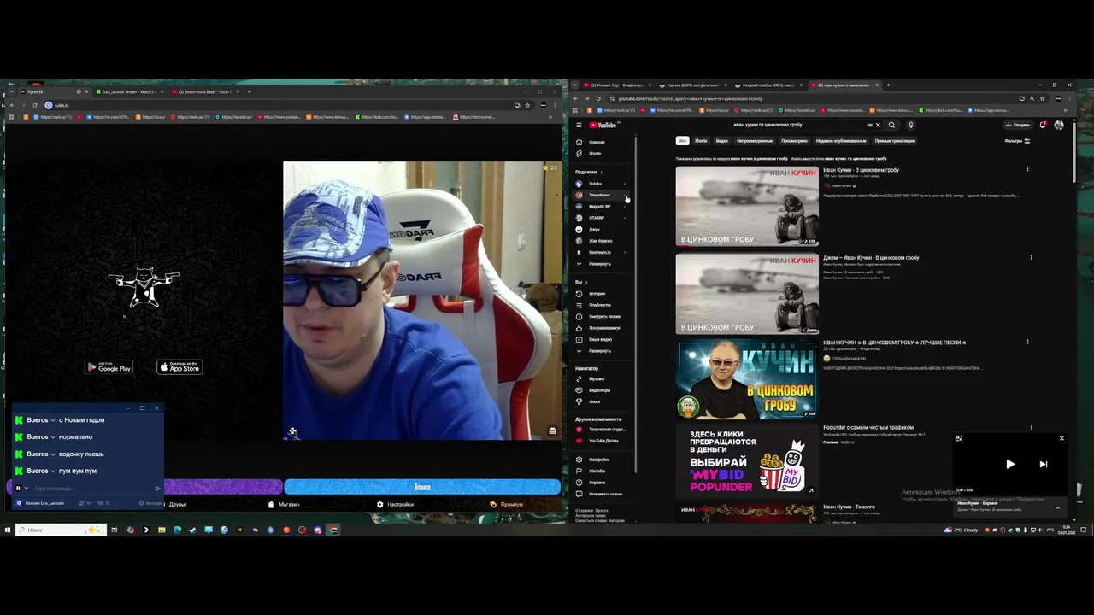
Task: Open Отправить отзыв in the sidebar
Action: click(x=603, y=494)
